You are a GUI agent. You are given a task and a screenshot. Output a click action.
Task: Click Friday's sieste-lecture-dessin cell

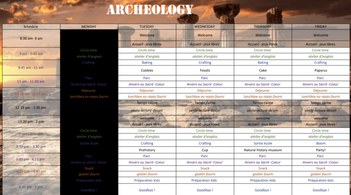tap(321, 111)
